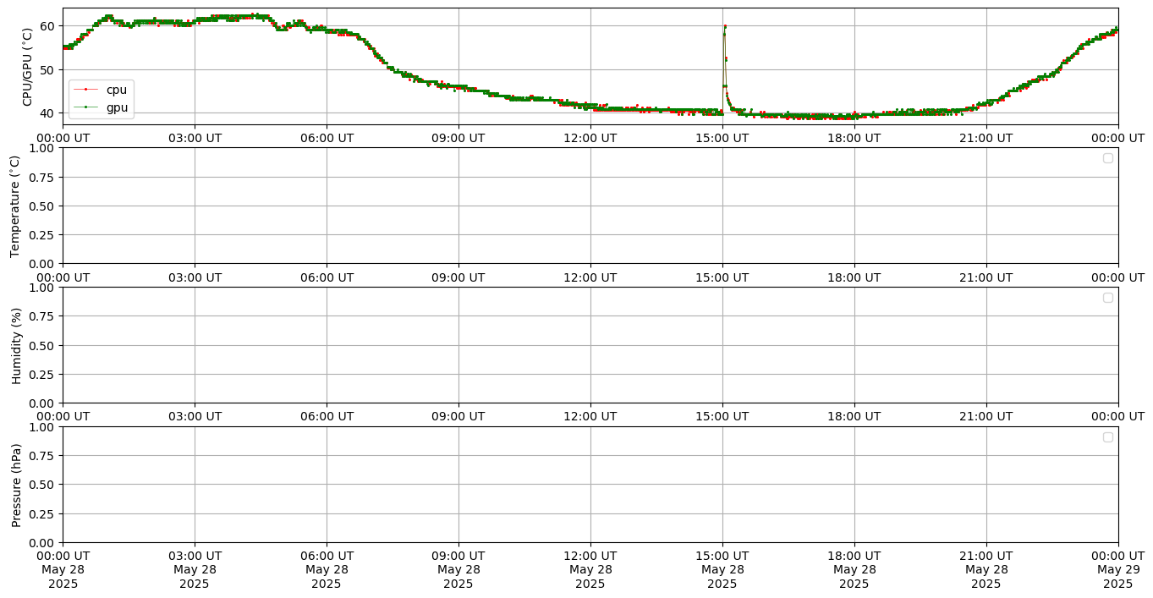The width and height of the screenshot is (1153, 598).
Task: Select the Humidity (%) axis label
Action: tap(15, 345)
